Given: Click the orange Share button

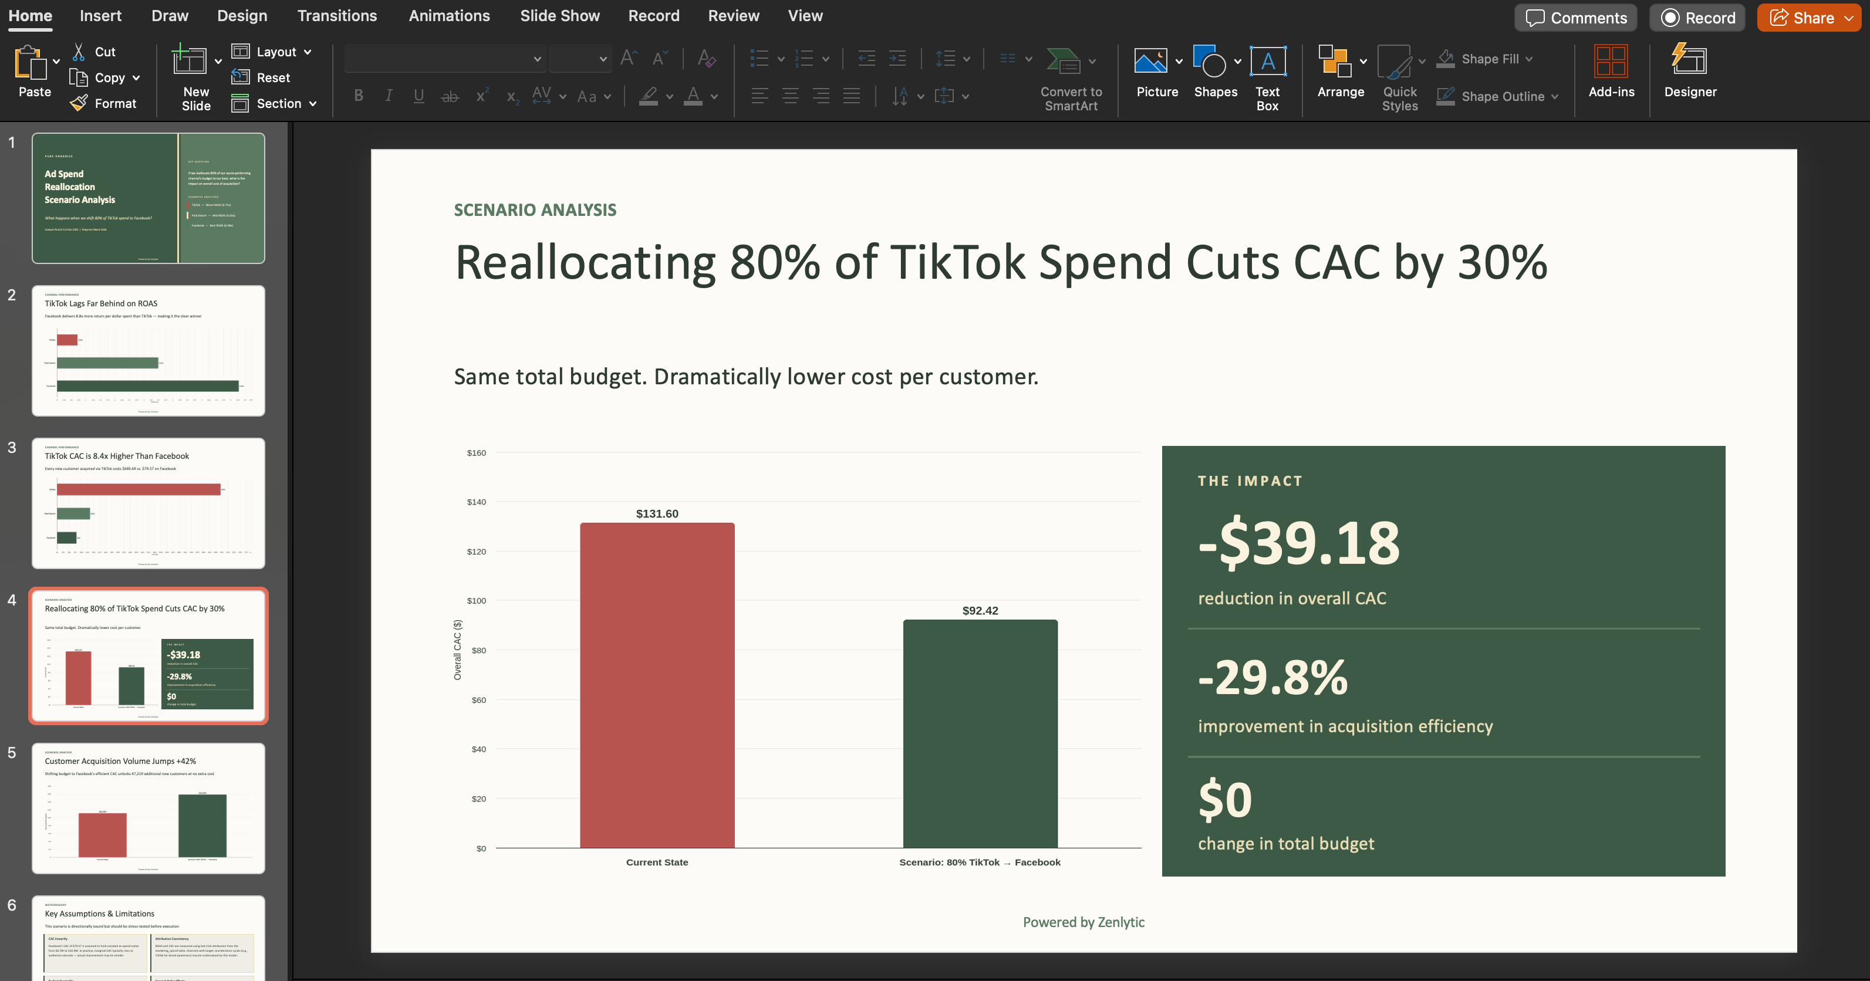Looking at the screenshot, I should [x=1809, y=18].
